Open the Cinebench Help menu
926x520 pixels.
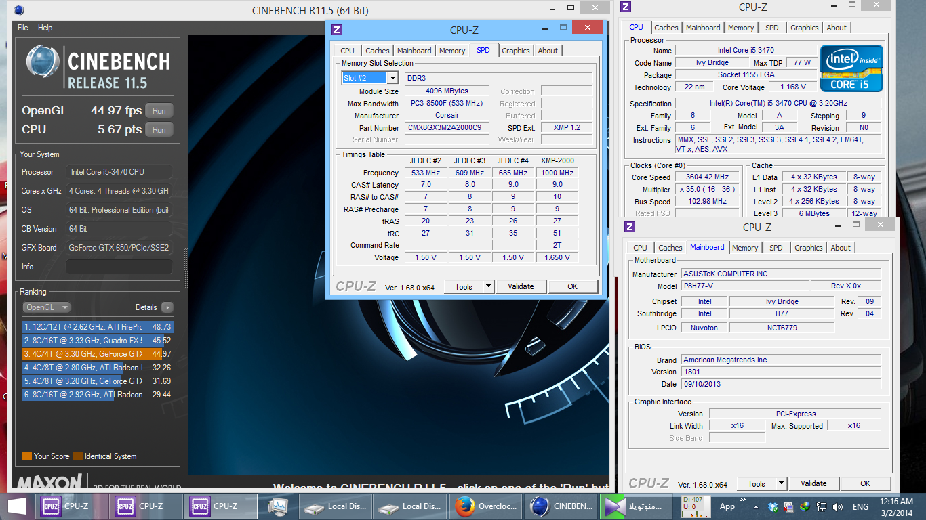pyautogui.click(x=45, y=28)
